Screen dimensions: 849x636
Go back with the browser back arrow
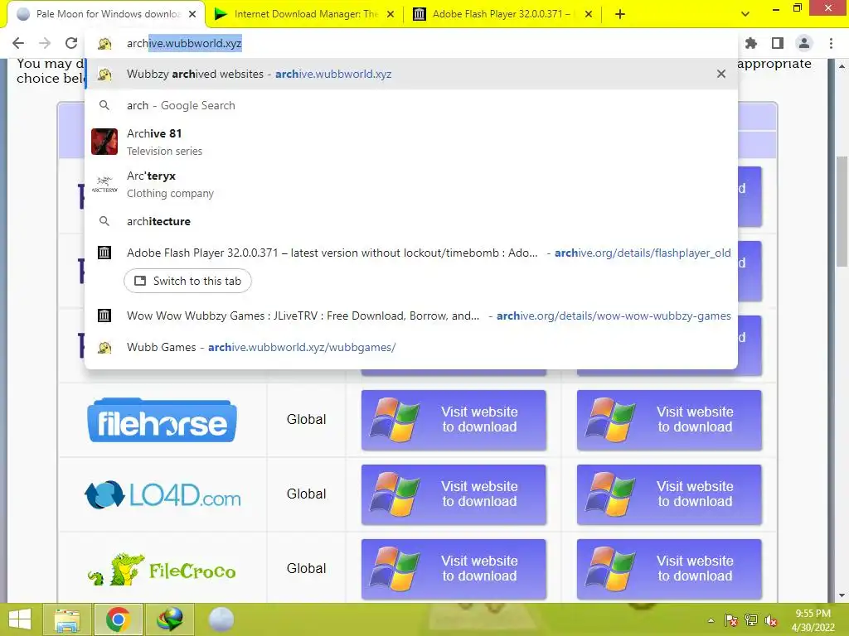point(18,43)
